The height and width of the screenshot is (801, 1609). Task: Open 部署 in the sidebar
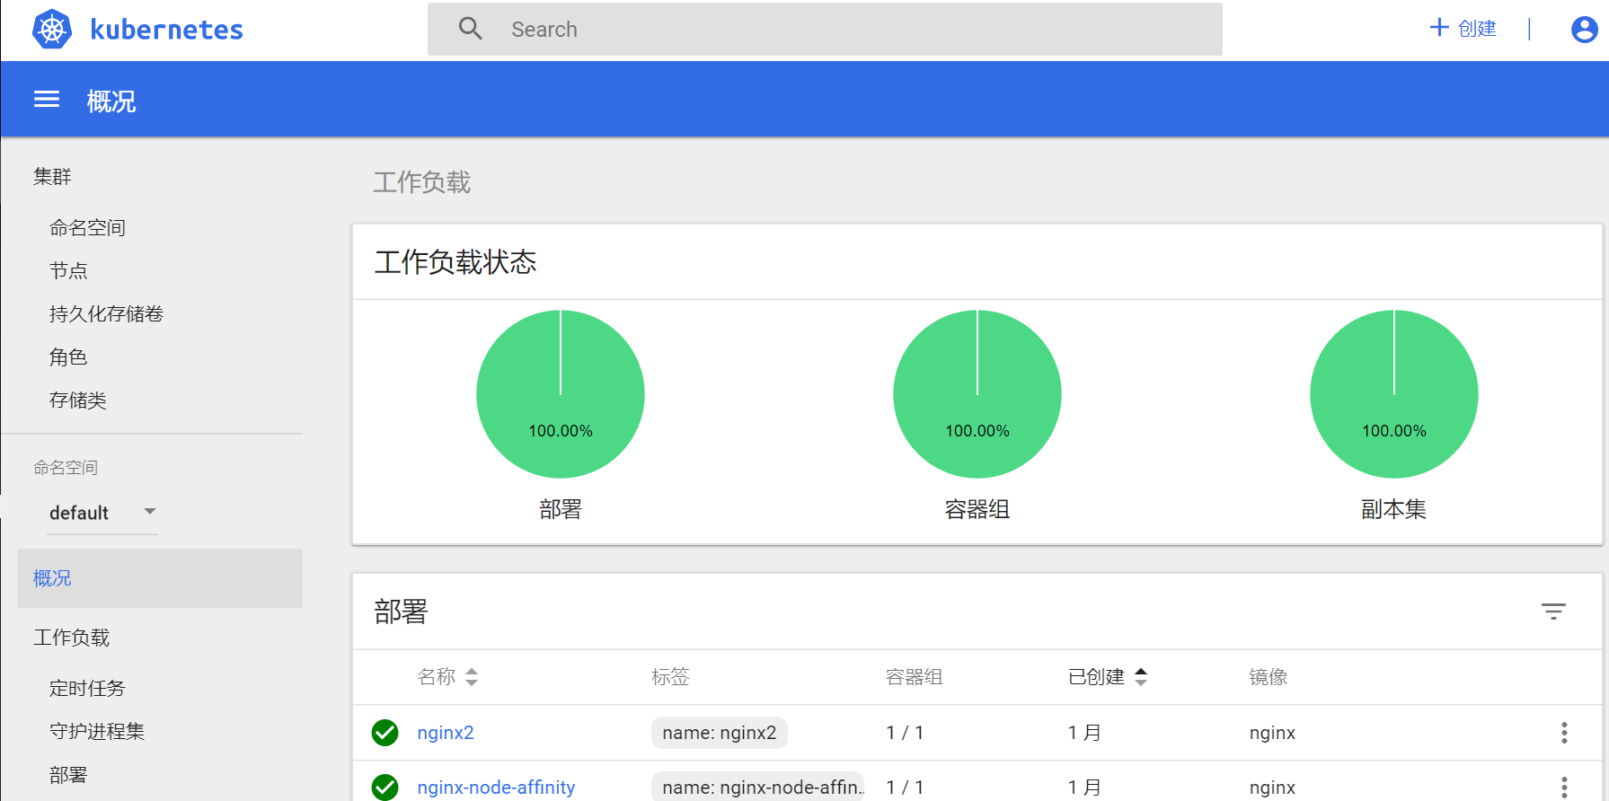[x=68, y=775]
